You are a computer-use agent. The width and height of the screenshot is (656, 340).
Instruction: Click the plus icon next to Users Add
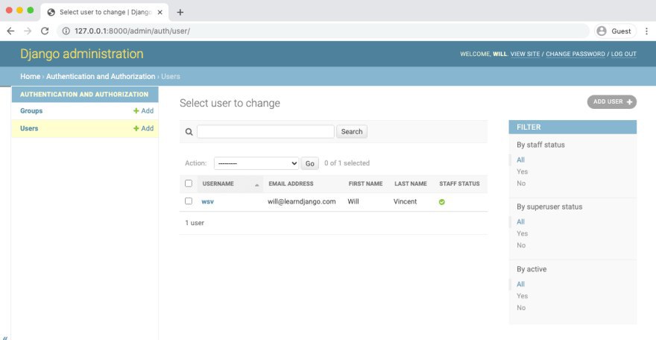[x=136, y=128]
